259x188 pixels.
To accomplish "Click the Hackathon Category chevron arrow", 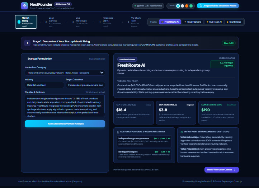I will [x=102, y=72].
